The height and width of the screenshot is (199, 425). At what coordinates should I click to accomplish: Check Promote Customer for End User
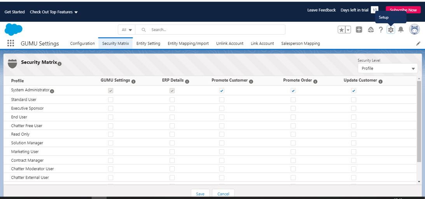pyautogui.click(x=222, y=117)
